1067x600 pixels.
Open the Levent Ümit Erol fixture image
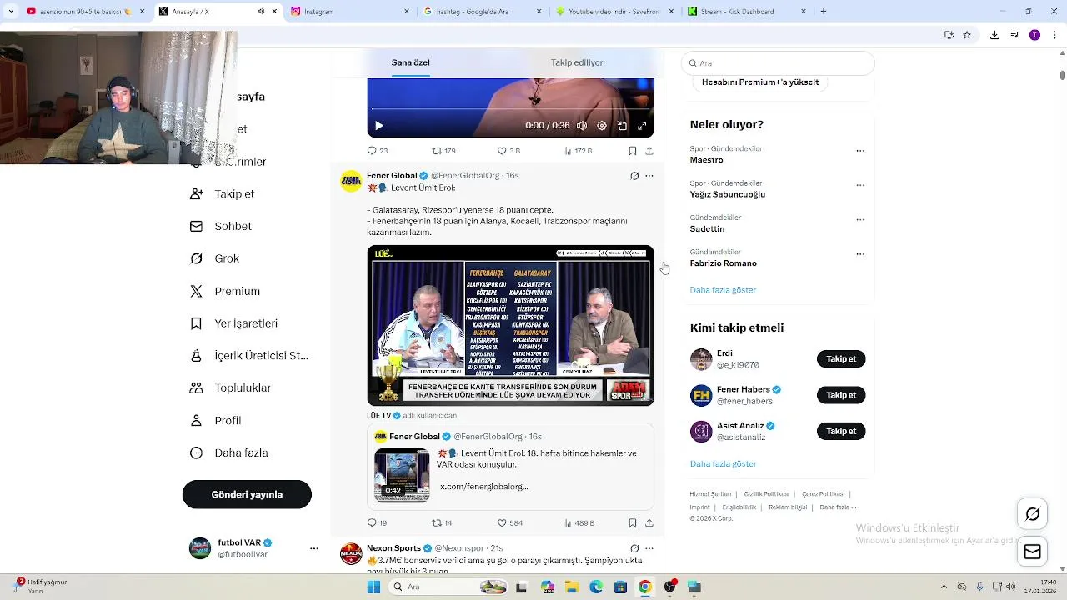(x=510, y=325)
